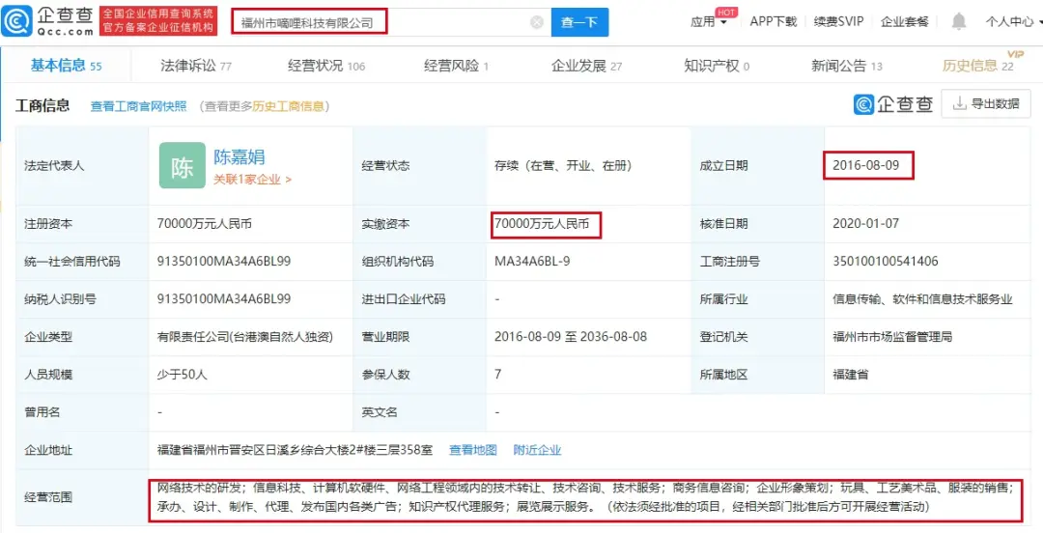Click the 企业套餐 link
1043x533 pixels.
[x=905, y=21]
